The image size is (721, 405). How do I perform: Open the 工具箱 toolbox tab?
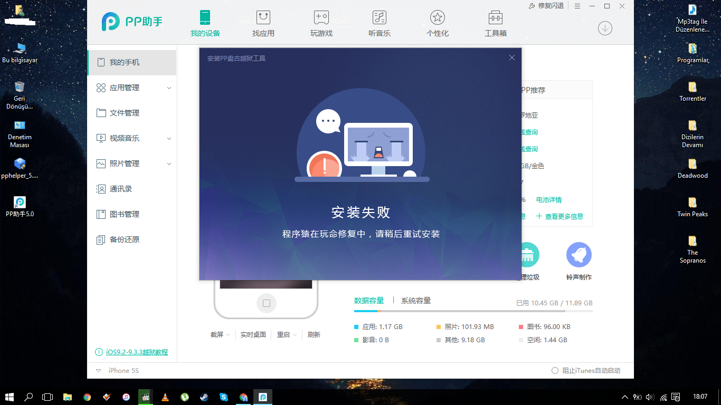(x=495, y=24)
